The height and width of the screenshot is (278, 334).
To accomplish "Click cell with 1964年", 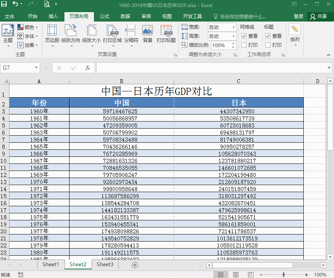I will 39,140.
